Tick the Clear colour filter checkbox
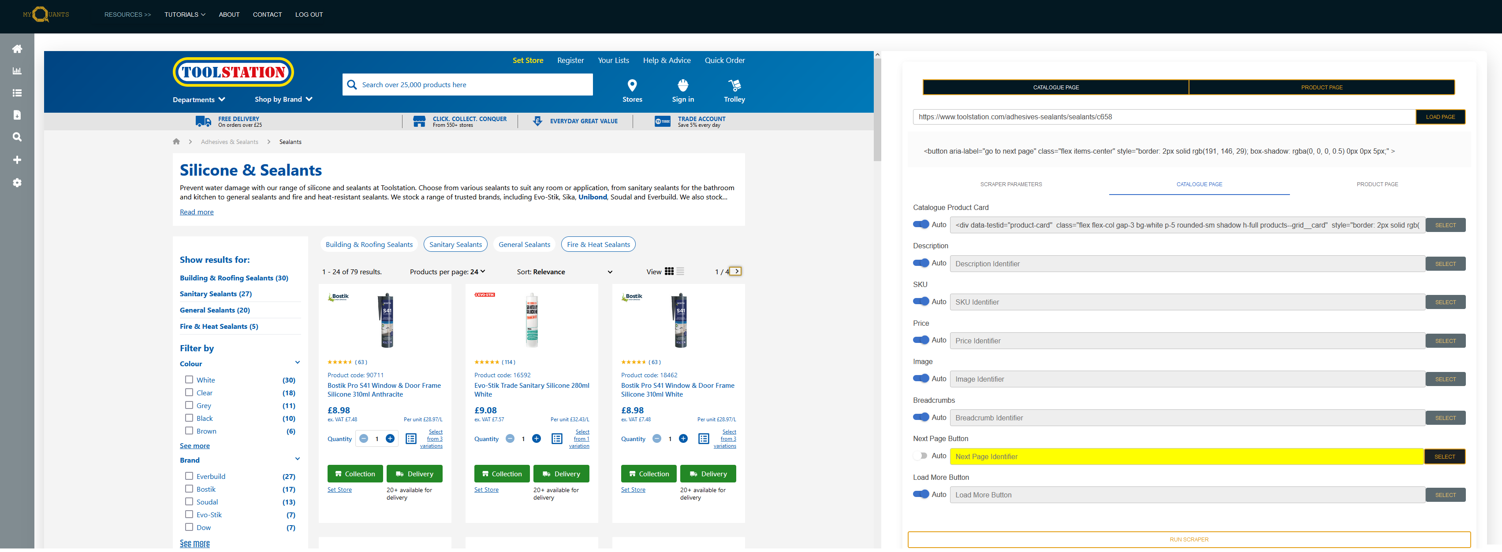 point(189,393)
